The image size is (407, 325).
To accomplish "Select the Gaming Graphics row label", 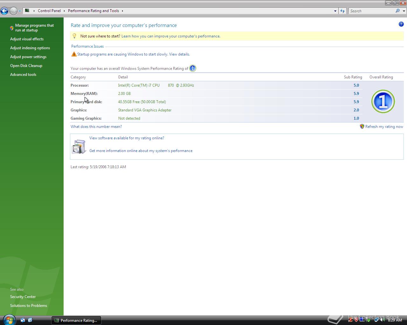I will click(x=86, y=118).
